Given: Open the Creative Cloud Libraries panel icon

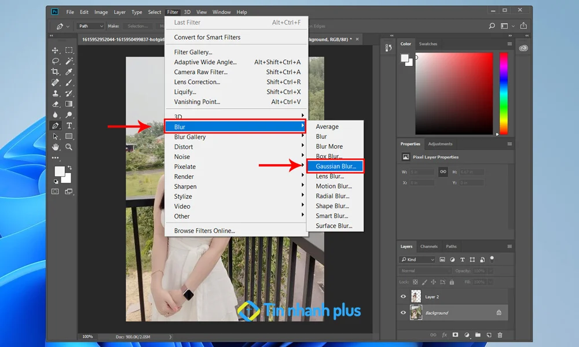Looking at the screenshot, I should tap(523, 49).
